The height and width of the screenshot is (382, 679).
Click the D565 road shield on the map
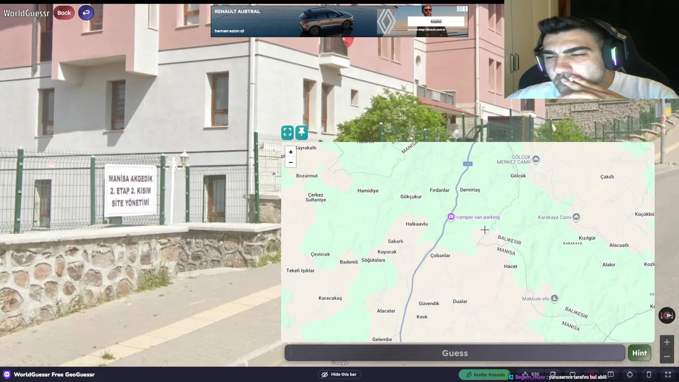pos(467,164)
